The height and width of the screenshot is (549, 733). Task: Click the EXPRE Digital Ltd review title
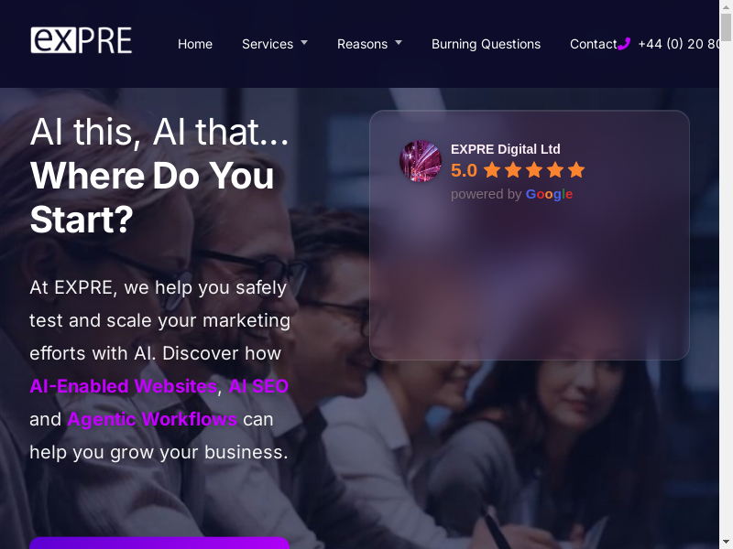point(506,149)
